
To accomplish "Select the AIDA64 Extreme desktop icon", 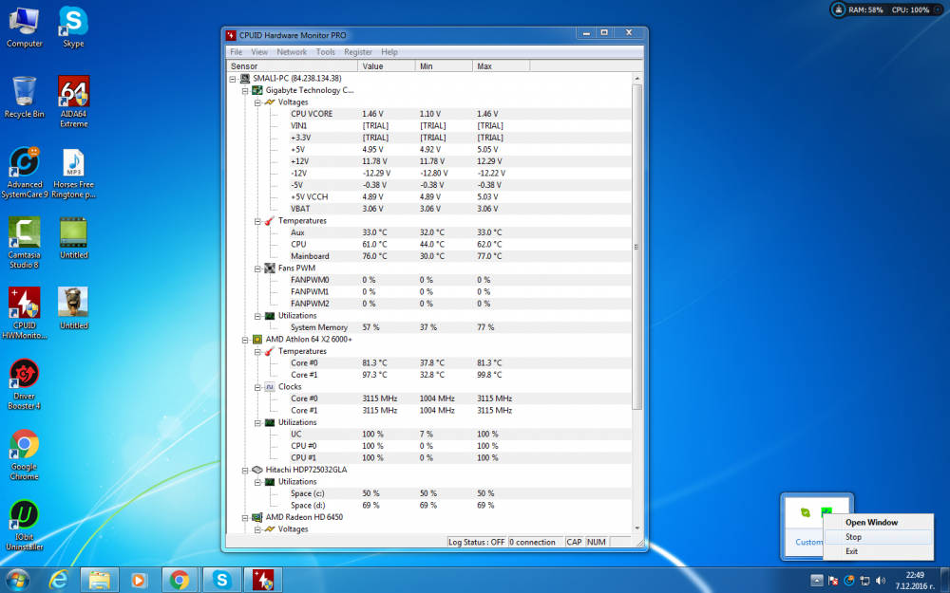I will point(73,102).
